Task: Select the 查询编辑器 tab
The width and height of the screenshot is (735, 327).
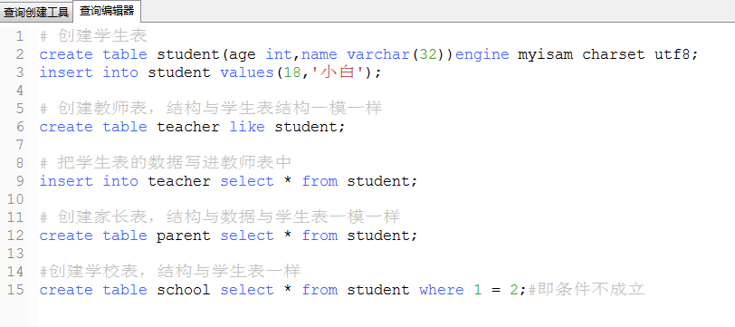Action: (107, 11)
